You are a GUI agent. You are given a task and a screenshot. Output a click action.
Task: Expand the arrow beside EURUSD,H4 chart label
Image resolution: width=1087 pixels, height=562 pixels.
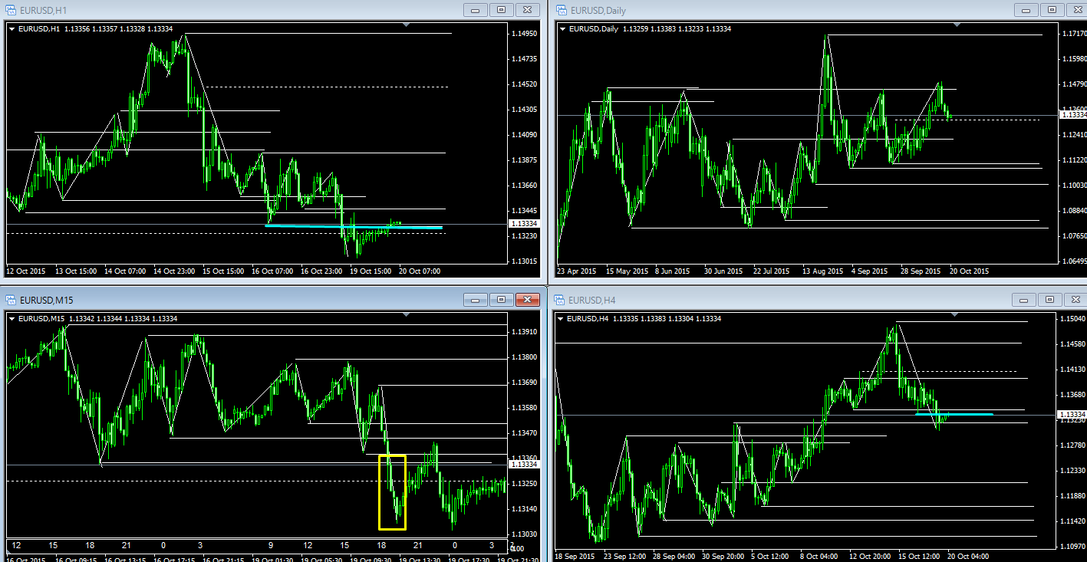562,318
